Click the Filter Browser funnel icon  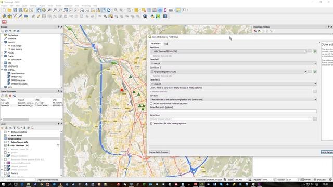click(x=10, y=31)
